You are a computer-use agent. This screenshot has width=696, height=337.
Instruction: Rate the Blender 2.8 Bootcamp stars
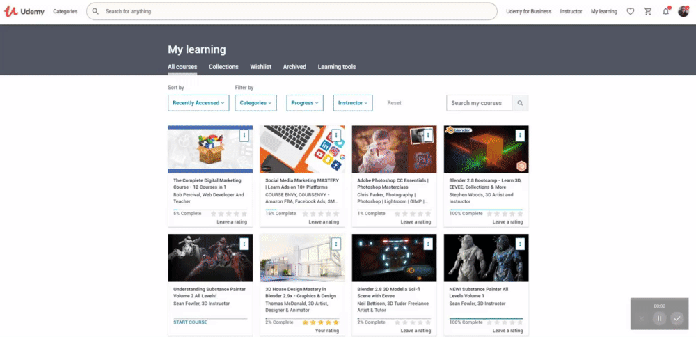point(505,214)
